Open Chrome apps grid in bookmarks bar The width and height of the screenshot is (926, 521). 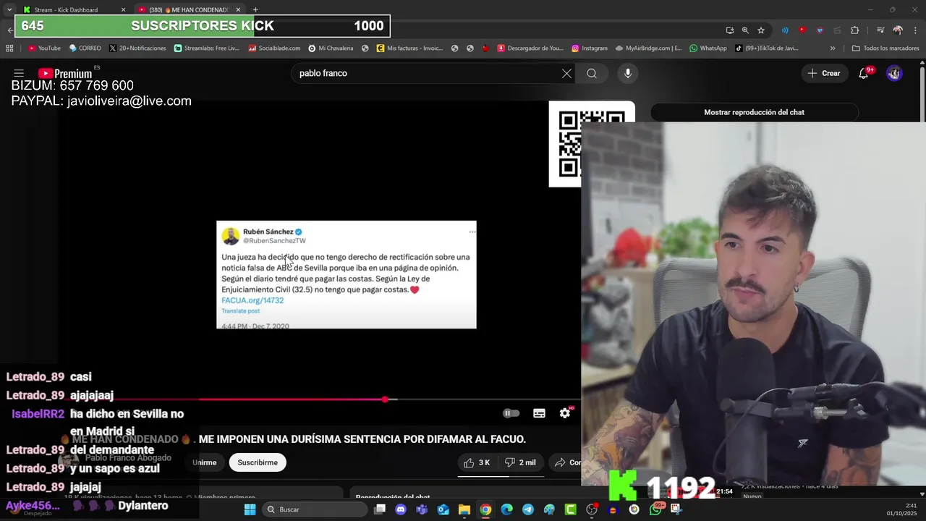tap(9, 48)
